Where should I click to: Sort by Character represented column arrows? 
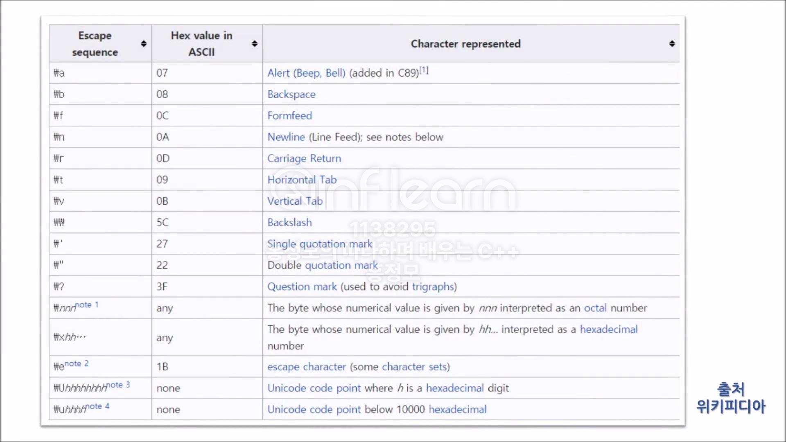coord(672,44)
